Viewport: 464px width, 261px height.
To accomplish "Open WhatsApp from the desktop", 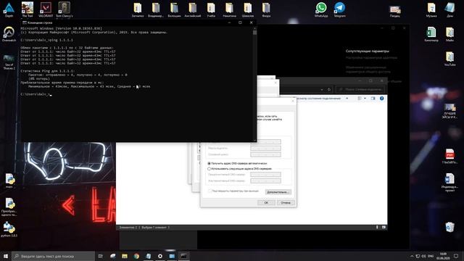I will pyautogui.click(x=321, y=9).
